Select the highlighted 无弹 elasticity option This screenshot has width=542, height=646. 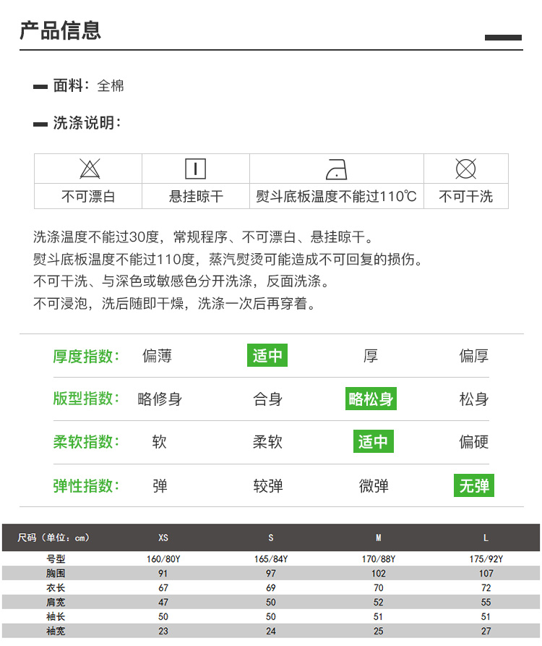[475, 485]
